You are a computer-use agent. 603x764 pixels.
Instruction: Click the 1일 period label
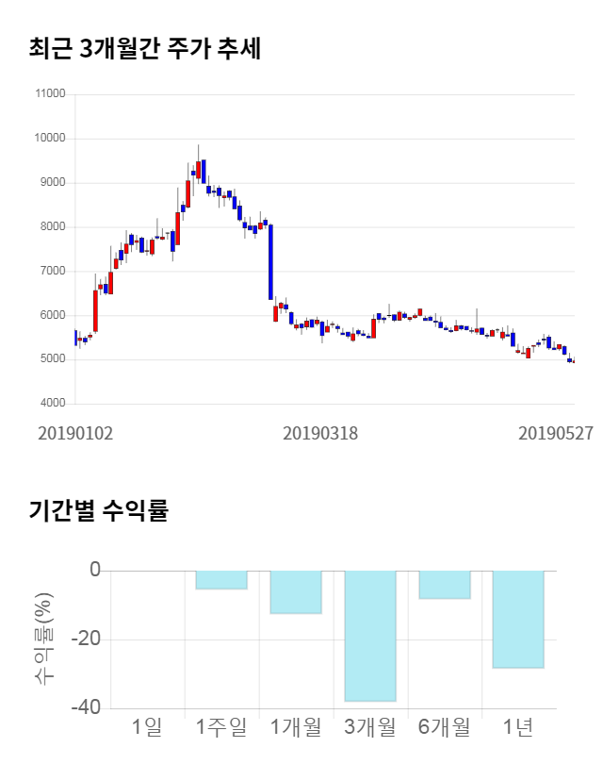(x=147, y=726)
